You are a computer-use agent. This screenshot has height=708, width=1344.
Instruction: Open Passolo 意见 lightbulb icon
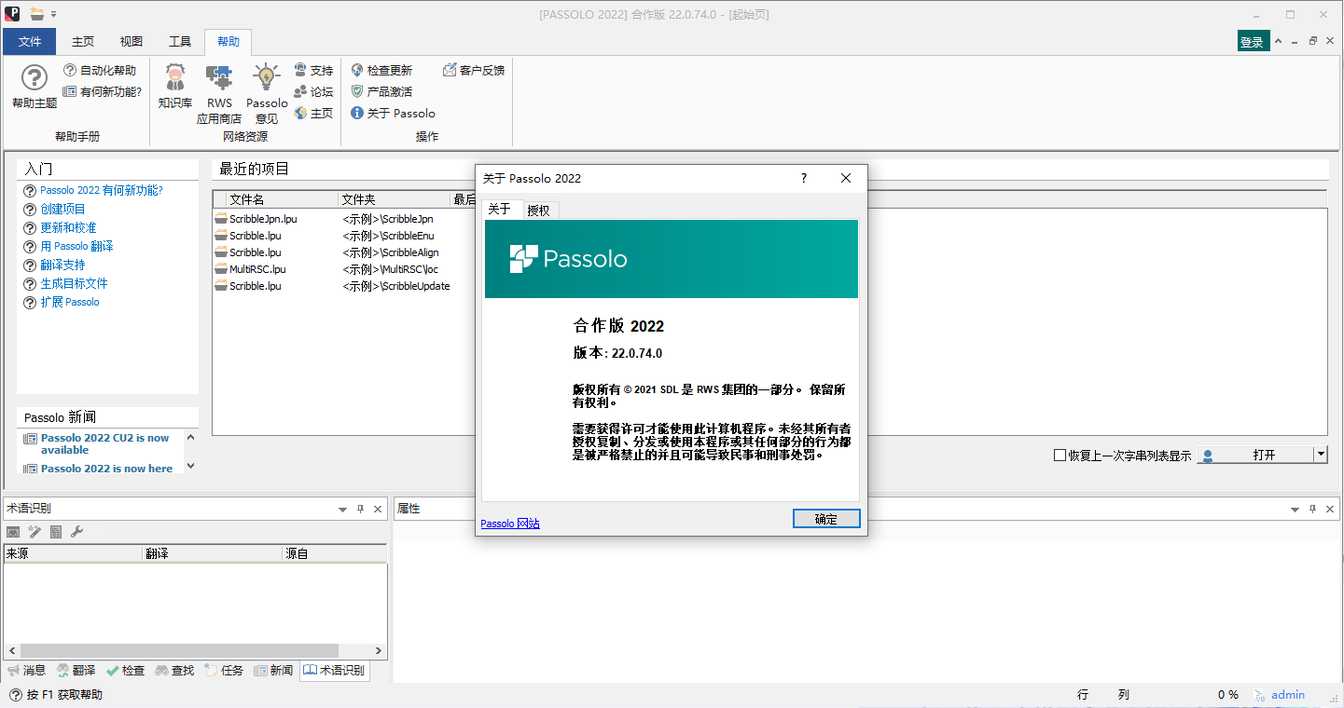267,93
